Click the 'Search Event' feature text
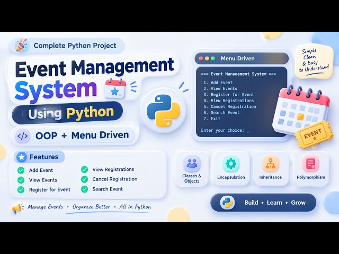The width and height of the screenshot is (339, 254). point(108,189)
